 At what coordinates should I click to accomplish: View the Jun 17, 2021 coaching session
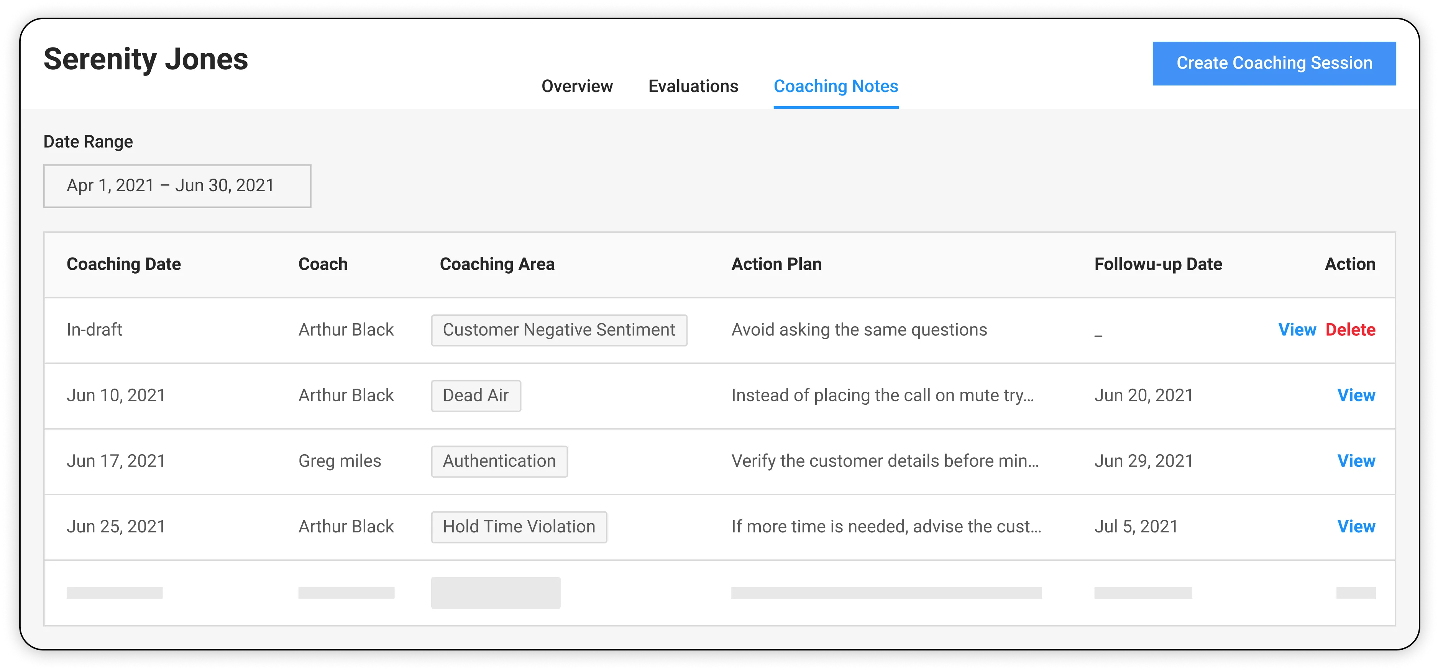(x=1357, y=461)
